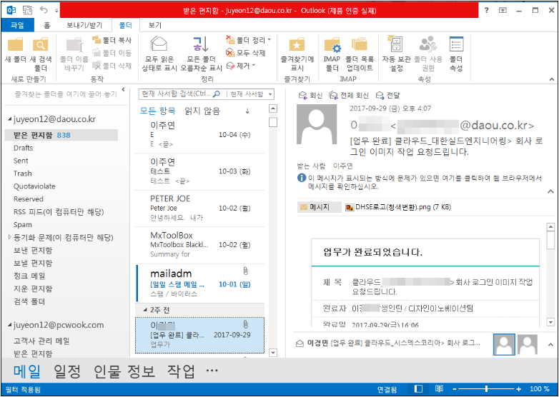Image resolution: width=559 pixels, height=397 pixels.
Task: Mark all as read with 모두 읽은 상태로 표시
Action: pos(159,54)
